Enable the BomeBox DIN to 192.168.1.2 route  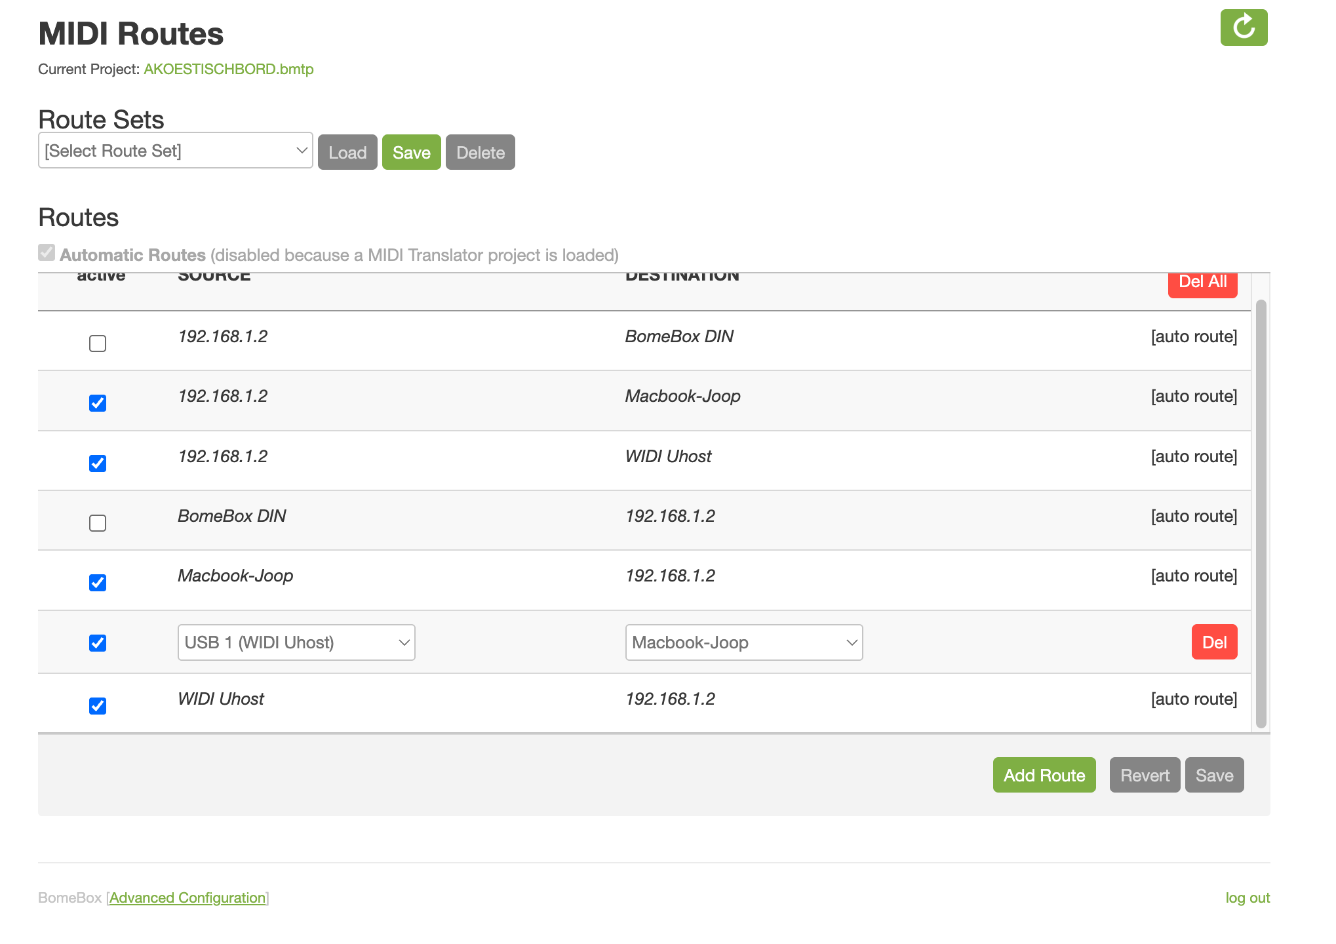coord(98,523)
